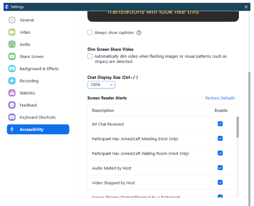Screen dimensions: 254x206
Task: Uncheck IM Chat Received alert
Action: [x=220, y=124]
